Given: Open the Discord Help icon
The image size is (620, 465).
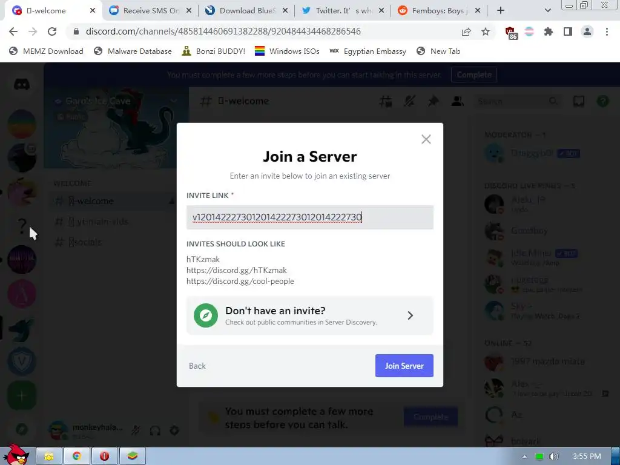Looking at the screenshot, I should [x=602, y=101].
